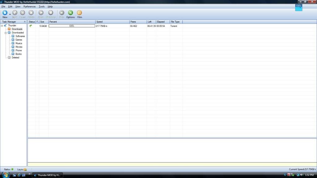The width and height of the screenshot is (317, 178).
Task: Click the New task toolbar icon
Action: tap(5, 13)
